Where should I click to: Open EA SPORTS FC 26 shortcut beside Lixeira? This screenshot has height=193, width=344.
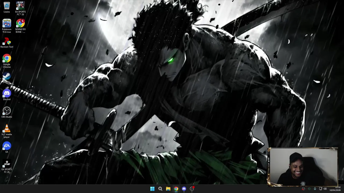[20, 8]
